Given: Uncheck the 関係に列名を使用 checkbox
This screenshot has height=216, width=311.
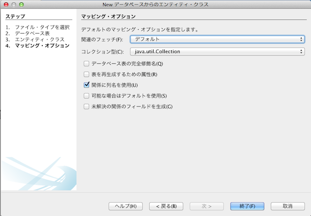Looking at the screenshot, I should [87, 85].
